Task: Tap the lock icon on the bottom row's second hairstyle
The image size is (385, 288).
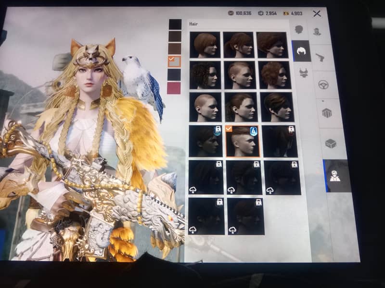Action: pos(258,203)
